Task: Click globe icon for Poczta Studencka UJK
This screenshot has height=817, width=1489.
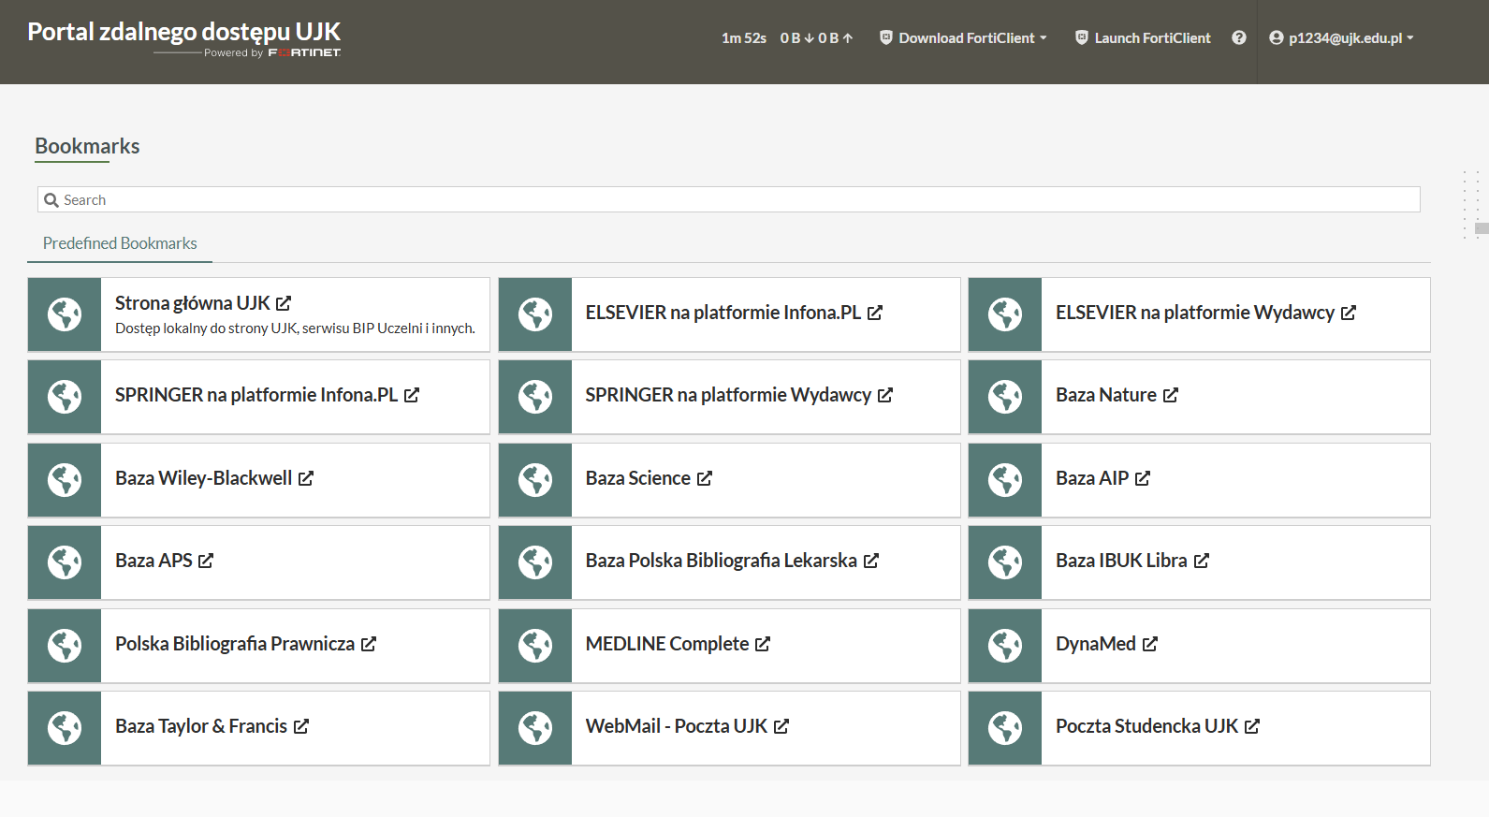Action: [1005, 728]
